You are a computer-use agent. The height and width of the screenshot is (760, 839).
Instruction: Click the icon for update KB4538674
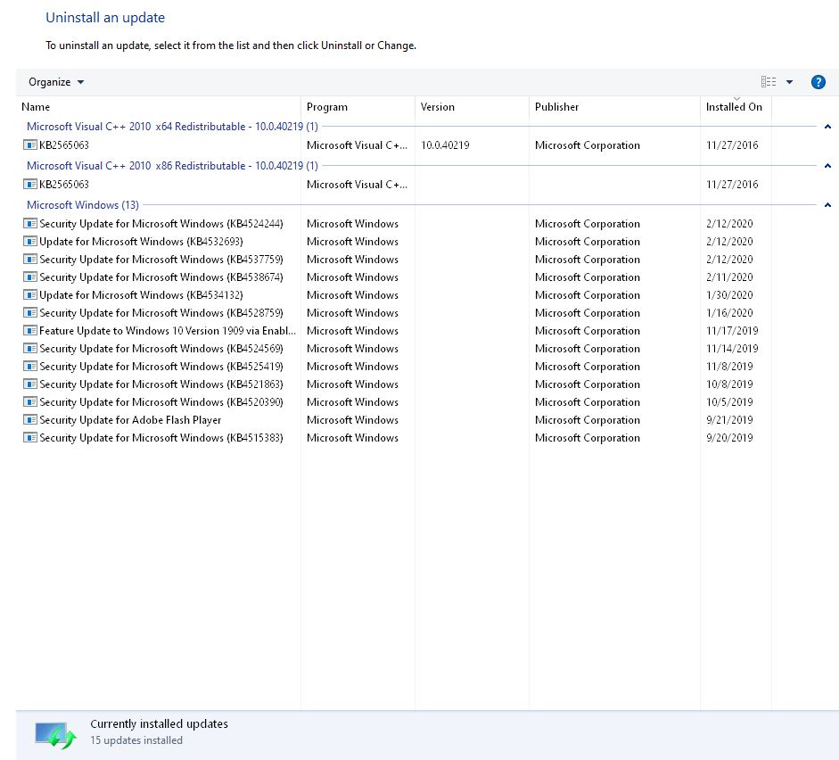point(30,277)
